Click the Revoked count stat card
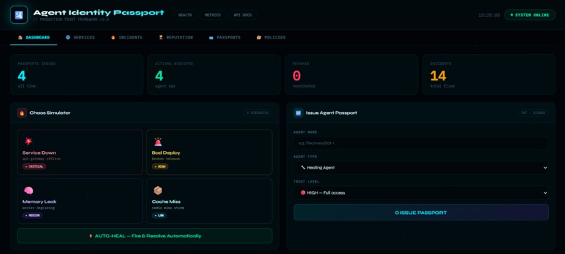This screenshot has width=565, height=254. [352, 74]
